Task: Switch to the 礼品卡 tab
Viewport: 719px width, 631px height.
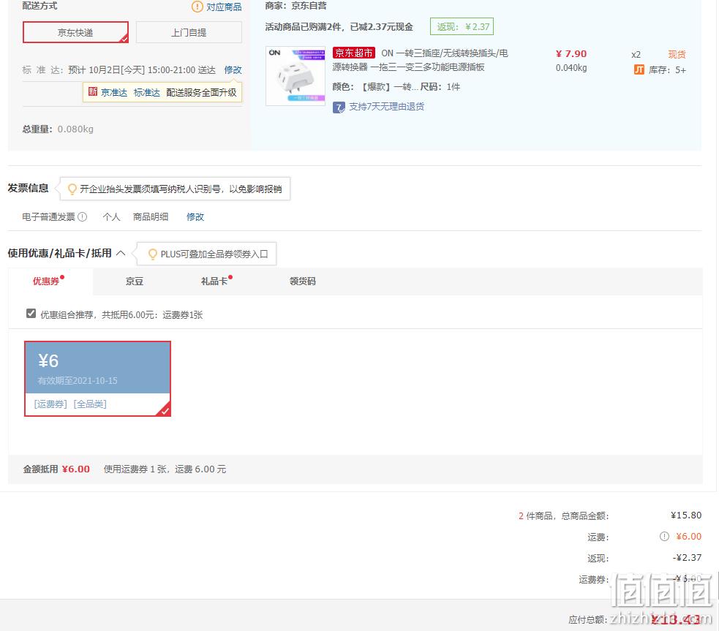Action: [x=214, y=281]
